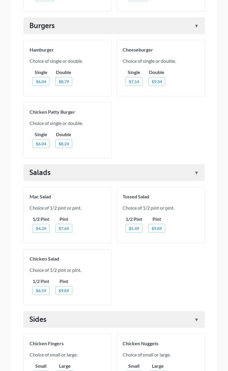The image size is (228, 371).
Task: Select Hamburger Single $6.04 price
Action: [41, 82]
